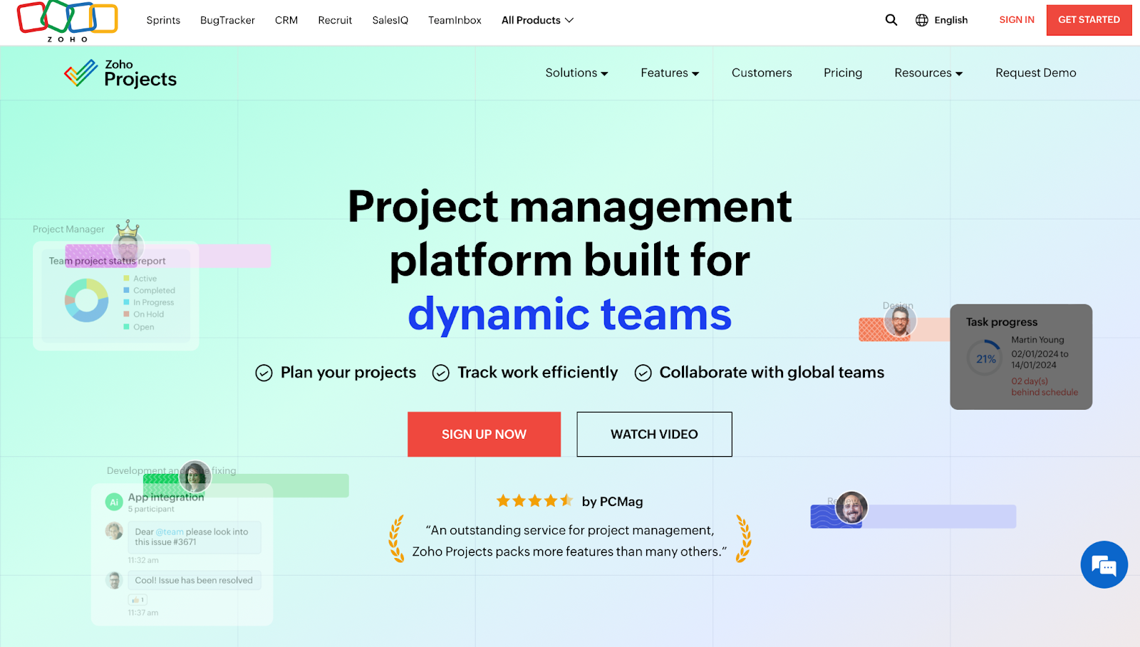The image size is (1140, 647).
Task: Expand the All Products dropdown
Action: [x=537, y=20]
